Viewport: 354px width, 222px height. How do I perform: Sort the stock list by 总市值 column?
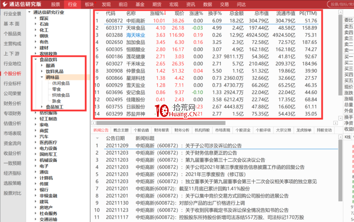(x=262, y=13)
